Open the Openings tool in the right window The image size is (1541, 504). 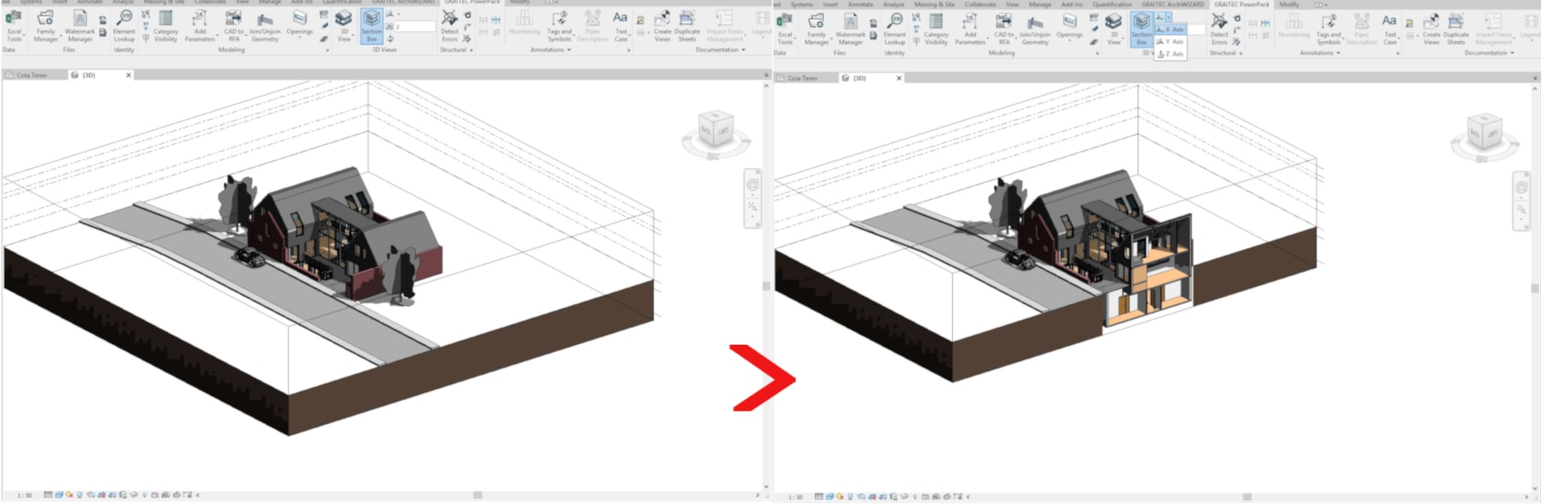pos(1070,26)
